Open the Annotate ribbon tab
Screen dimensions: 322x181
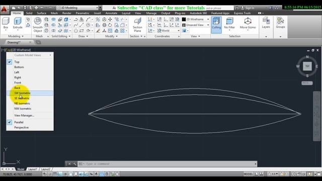pyautogui.click(x=111, y=13)
